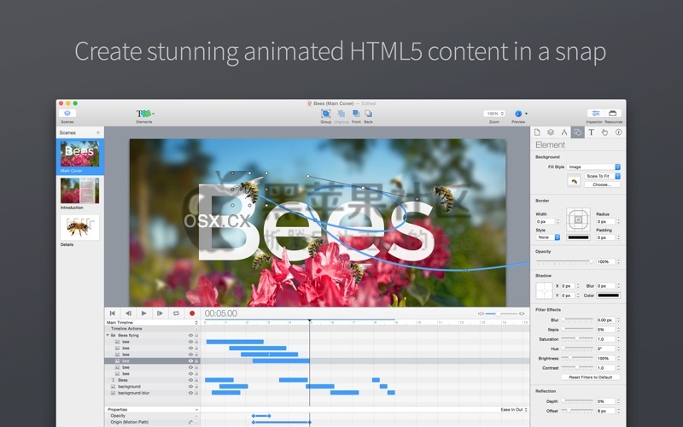
Task: Toggle the Inspector panel
Action: coord(595,114)
